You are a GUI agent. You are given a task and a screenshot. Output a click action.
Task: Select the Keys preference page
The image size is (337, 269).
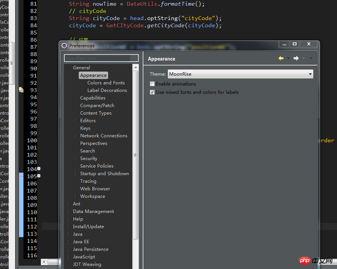click(86, 128)
